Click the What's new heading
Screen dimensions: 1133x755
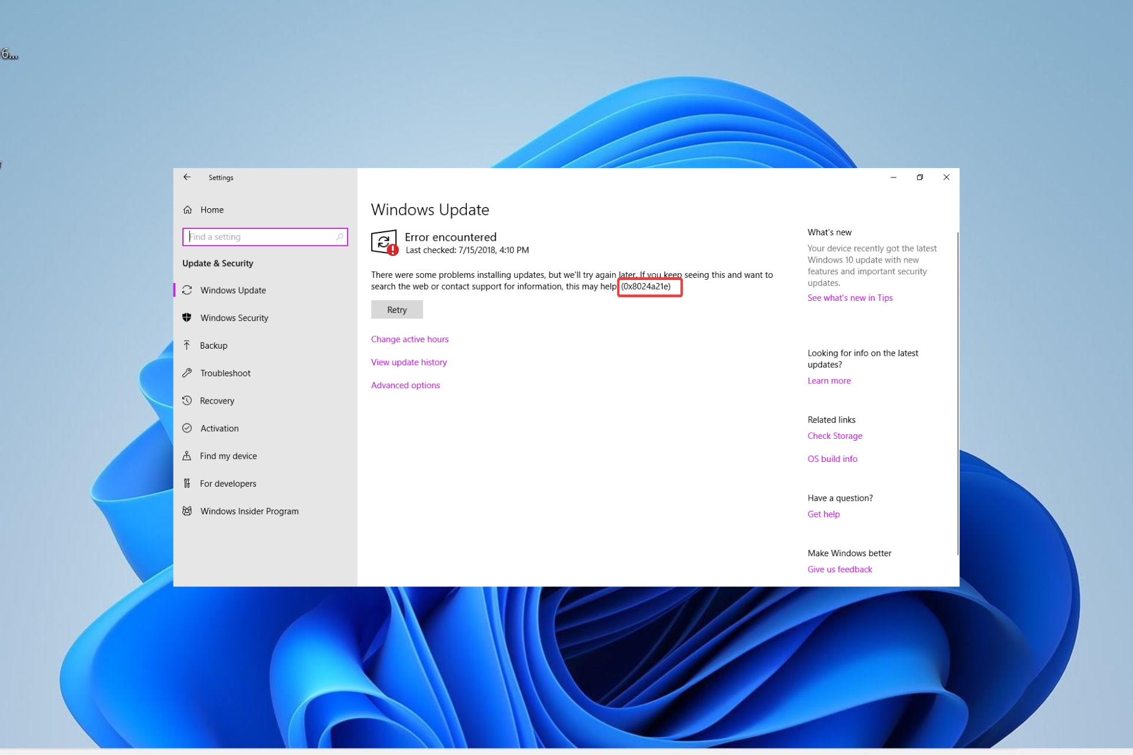829,232
